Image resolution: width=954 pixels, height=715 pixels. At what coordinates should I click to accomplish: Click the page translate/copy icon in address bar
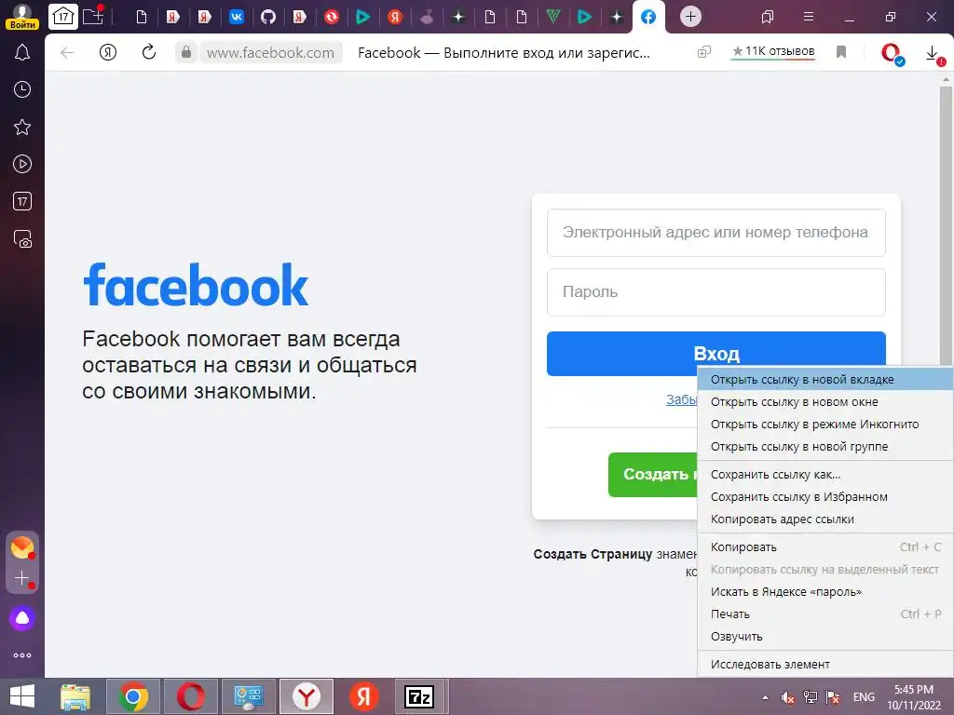(x=704, y=52)
